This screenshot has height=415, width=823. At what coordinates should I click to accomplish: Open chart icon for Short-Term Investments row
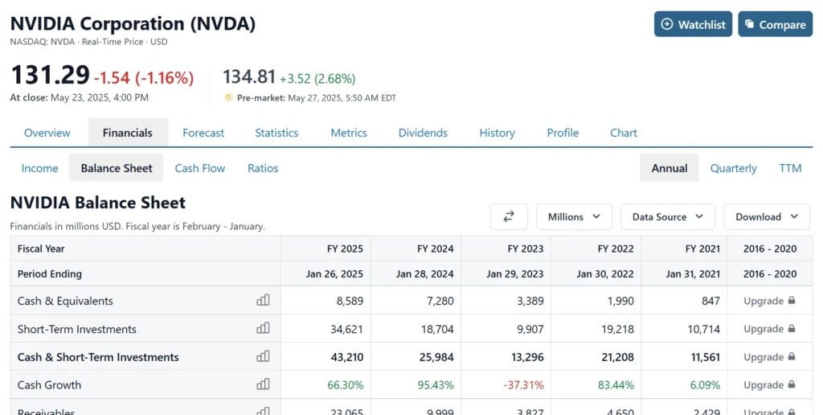coord(263,329)
